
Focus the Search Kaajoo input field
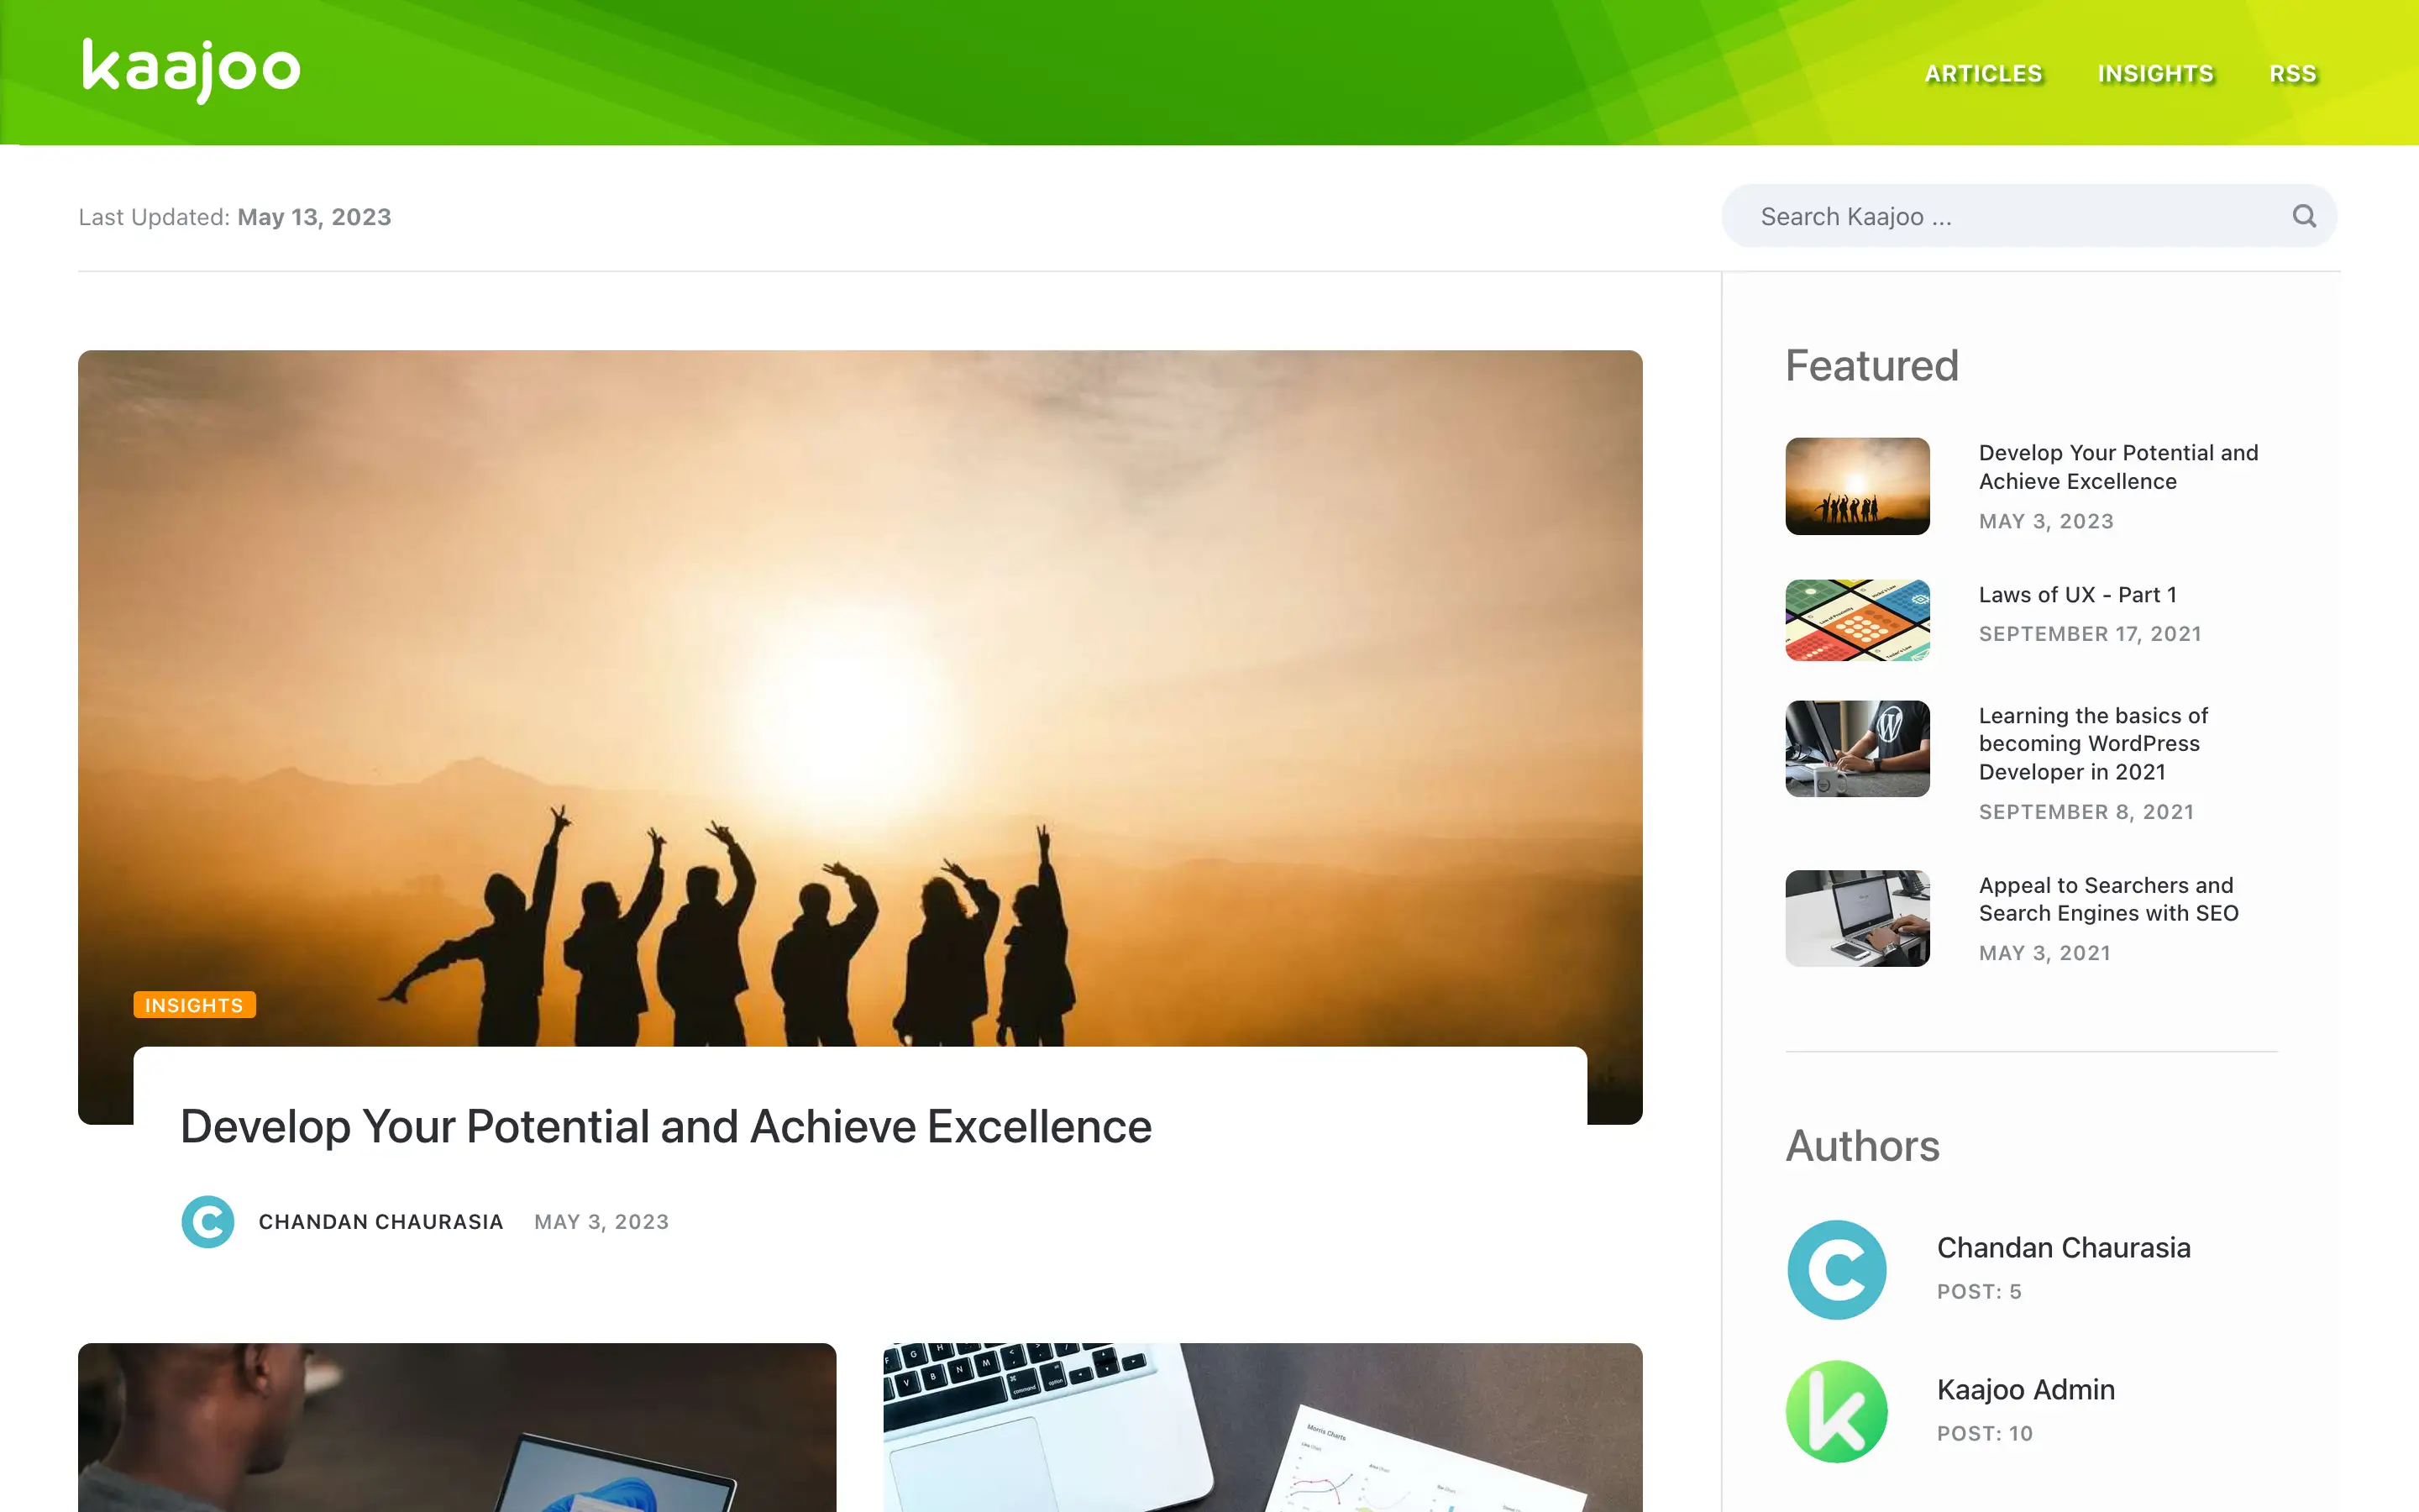click(x=2028, y=216)
